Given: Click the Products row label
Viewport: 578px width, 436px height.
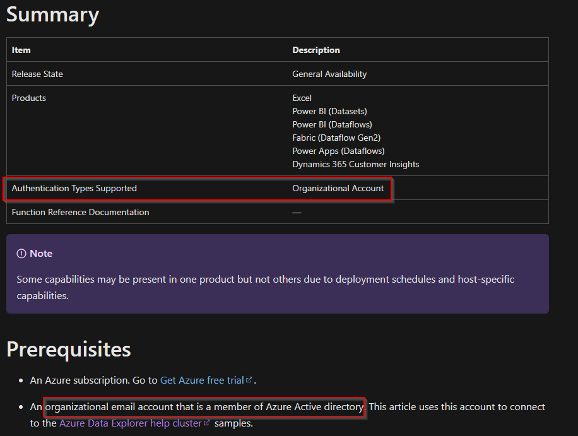Looking at the screenshot, I should click(x=29, y=98).
